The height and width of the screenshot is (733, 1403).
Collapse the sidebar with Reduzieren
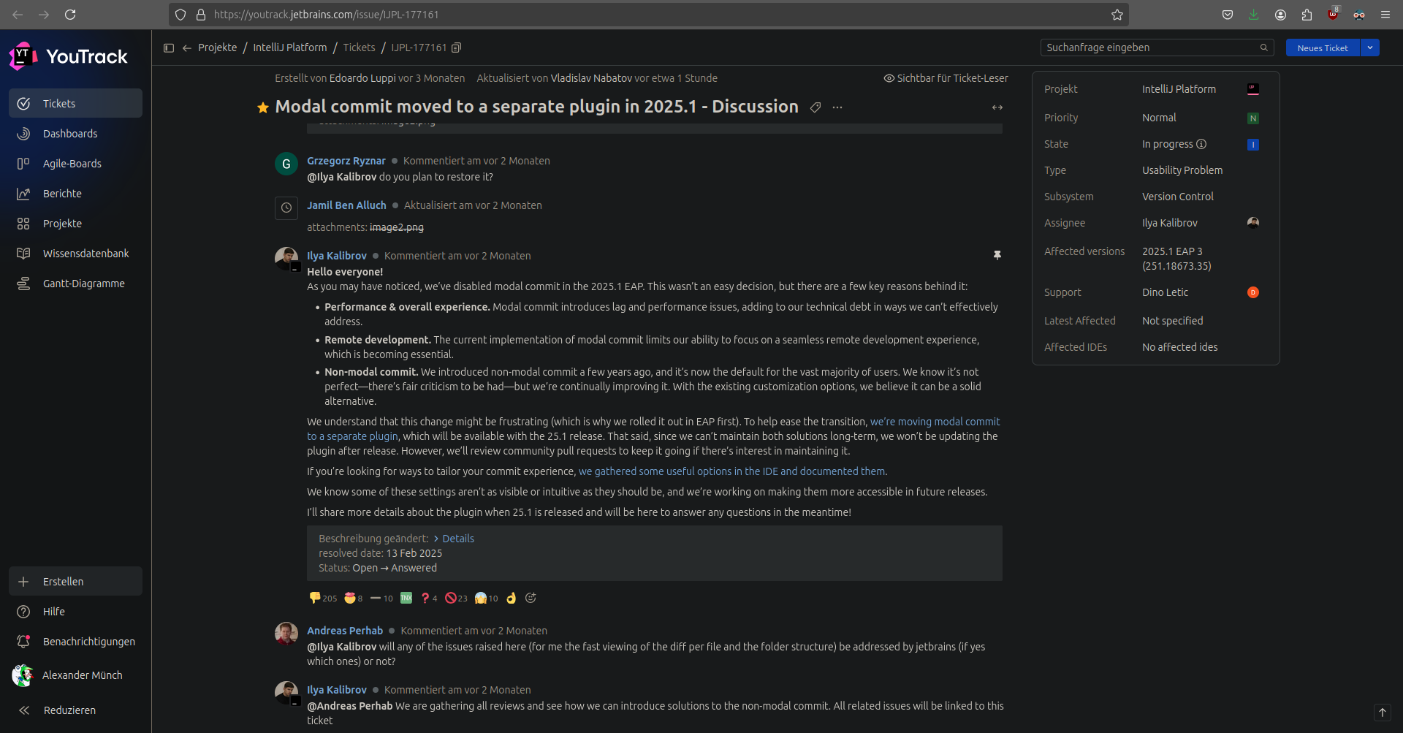75,710
